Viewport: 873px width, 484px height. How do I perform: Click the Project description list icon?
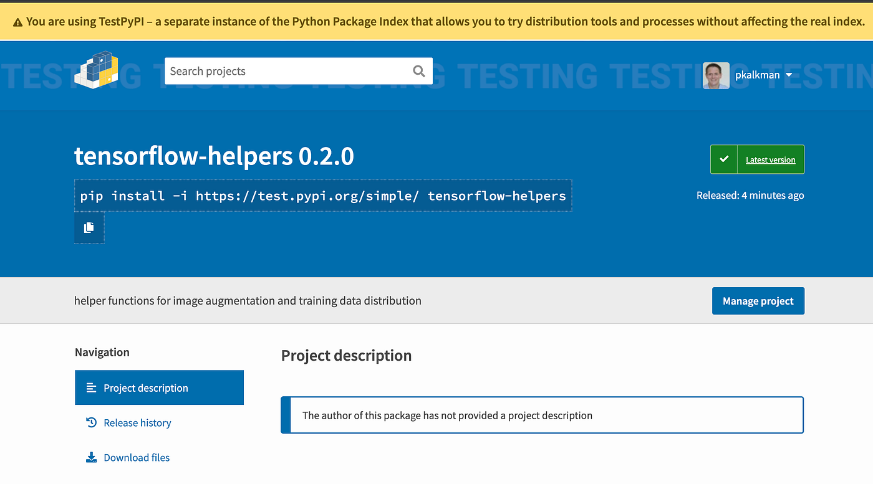click(x=91, y=387)
